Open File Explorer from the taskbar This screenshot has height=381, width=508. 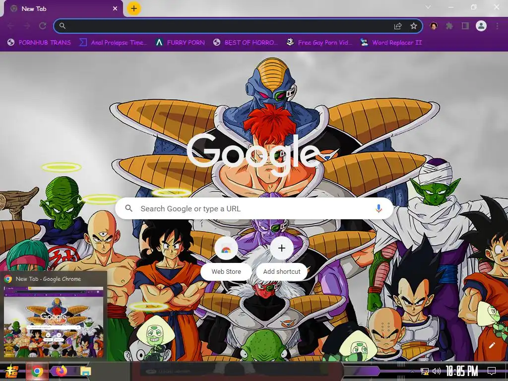coord(85,371)
